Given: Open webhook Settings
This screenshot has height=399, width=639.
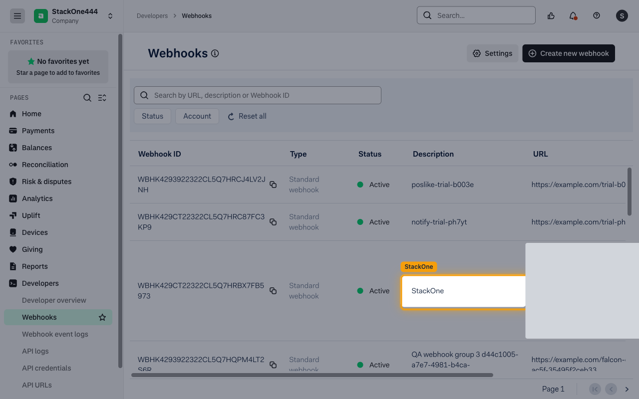Looking at the screenshot, I should coord(493,53).
